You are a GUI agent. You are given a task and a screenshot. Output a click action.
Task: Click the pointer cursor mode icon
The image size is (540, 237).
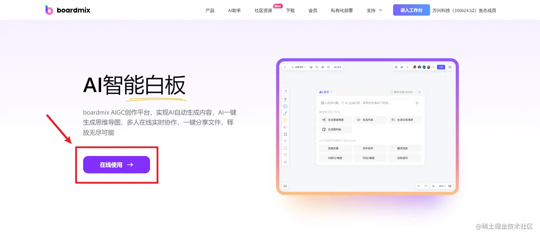click(x=434, y=186)
